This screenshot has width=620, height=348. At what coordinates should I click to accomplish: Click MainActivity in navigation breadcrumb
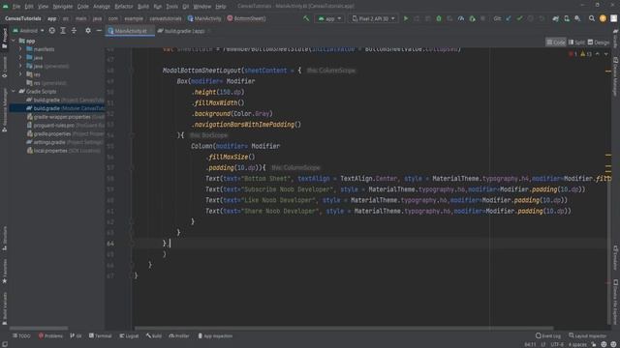[204, 18]
